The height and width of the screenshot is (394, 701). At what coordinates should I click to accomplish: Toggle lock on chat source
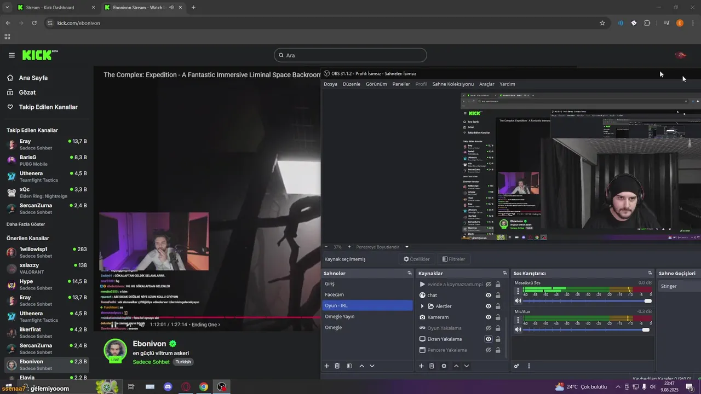pos(498,295)
